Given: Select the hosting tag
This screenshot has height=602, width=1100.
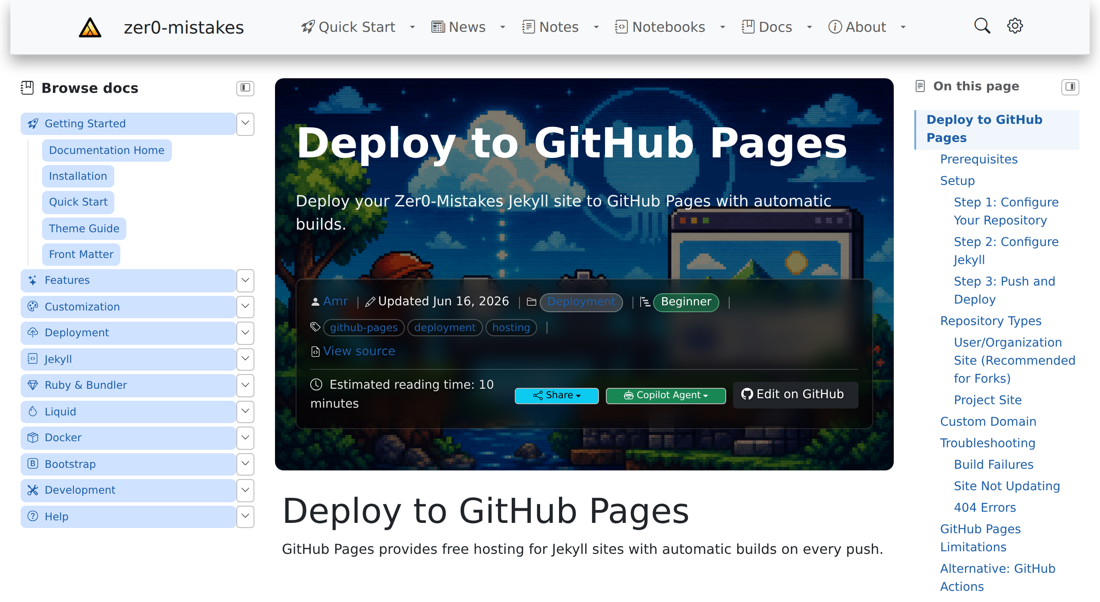Looking at the screenshot, I should (511, 328).
